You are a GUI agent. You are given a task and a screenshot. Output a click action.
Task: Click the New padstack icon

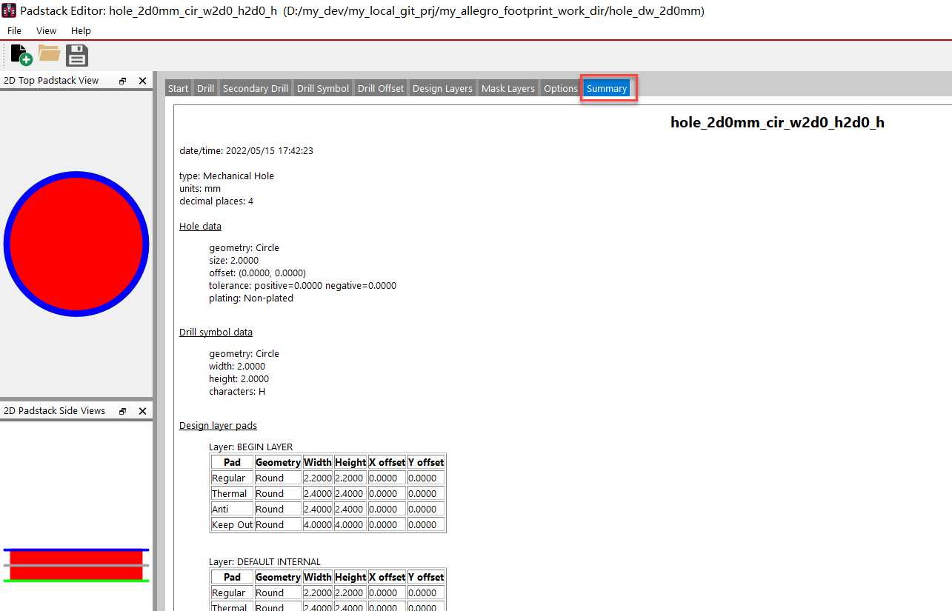(21, 55)
